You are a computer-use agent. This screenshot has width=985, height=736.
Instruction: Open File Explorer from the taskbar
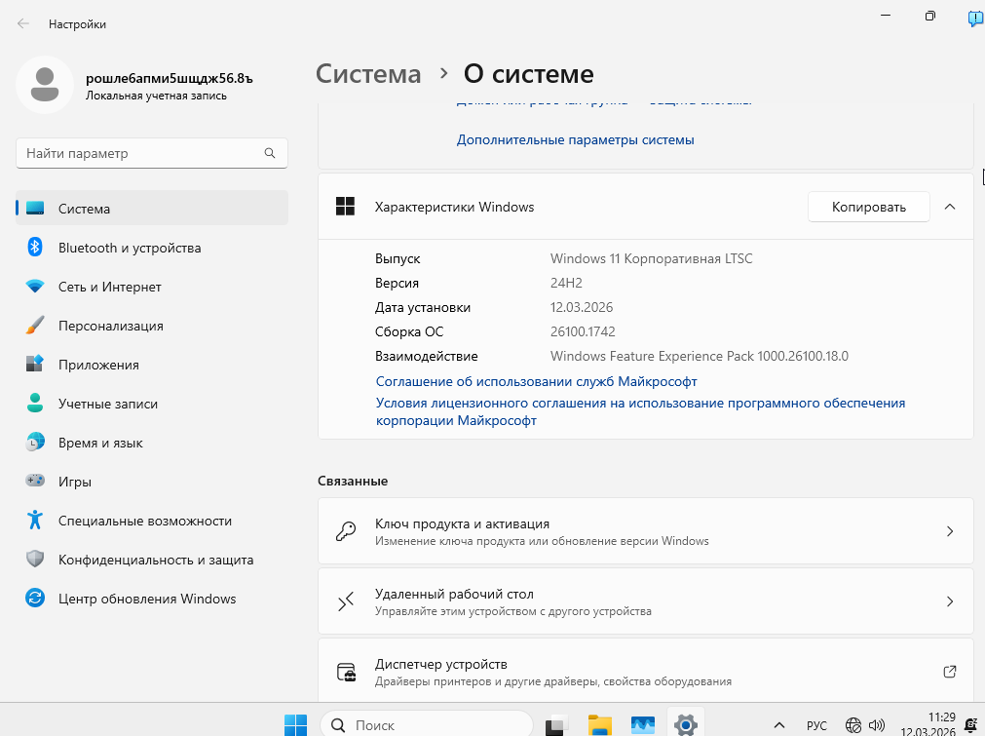coord(599,725)
